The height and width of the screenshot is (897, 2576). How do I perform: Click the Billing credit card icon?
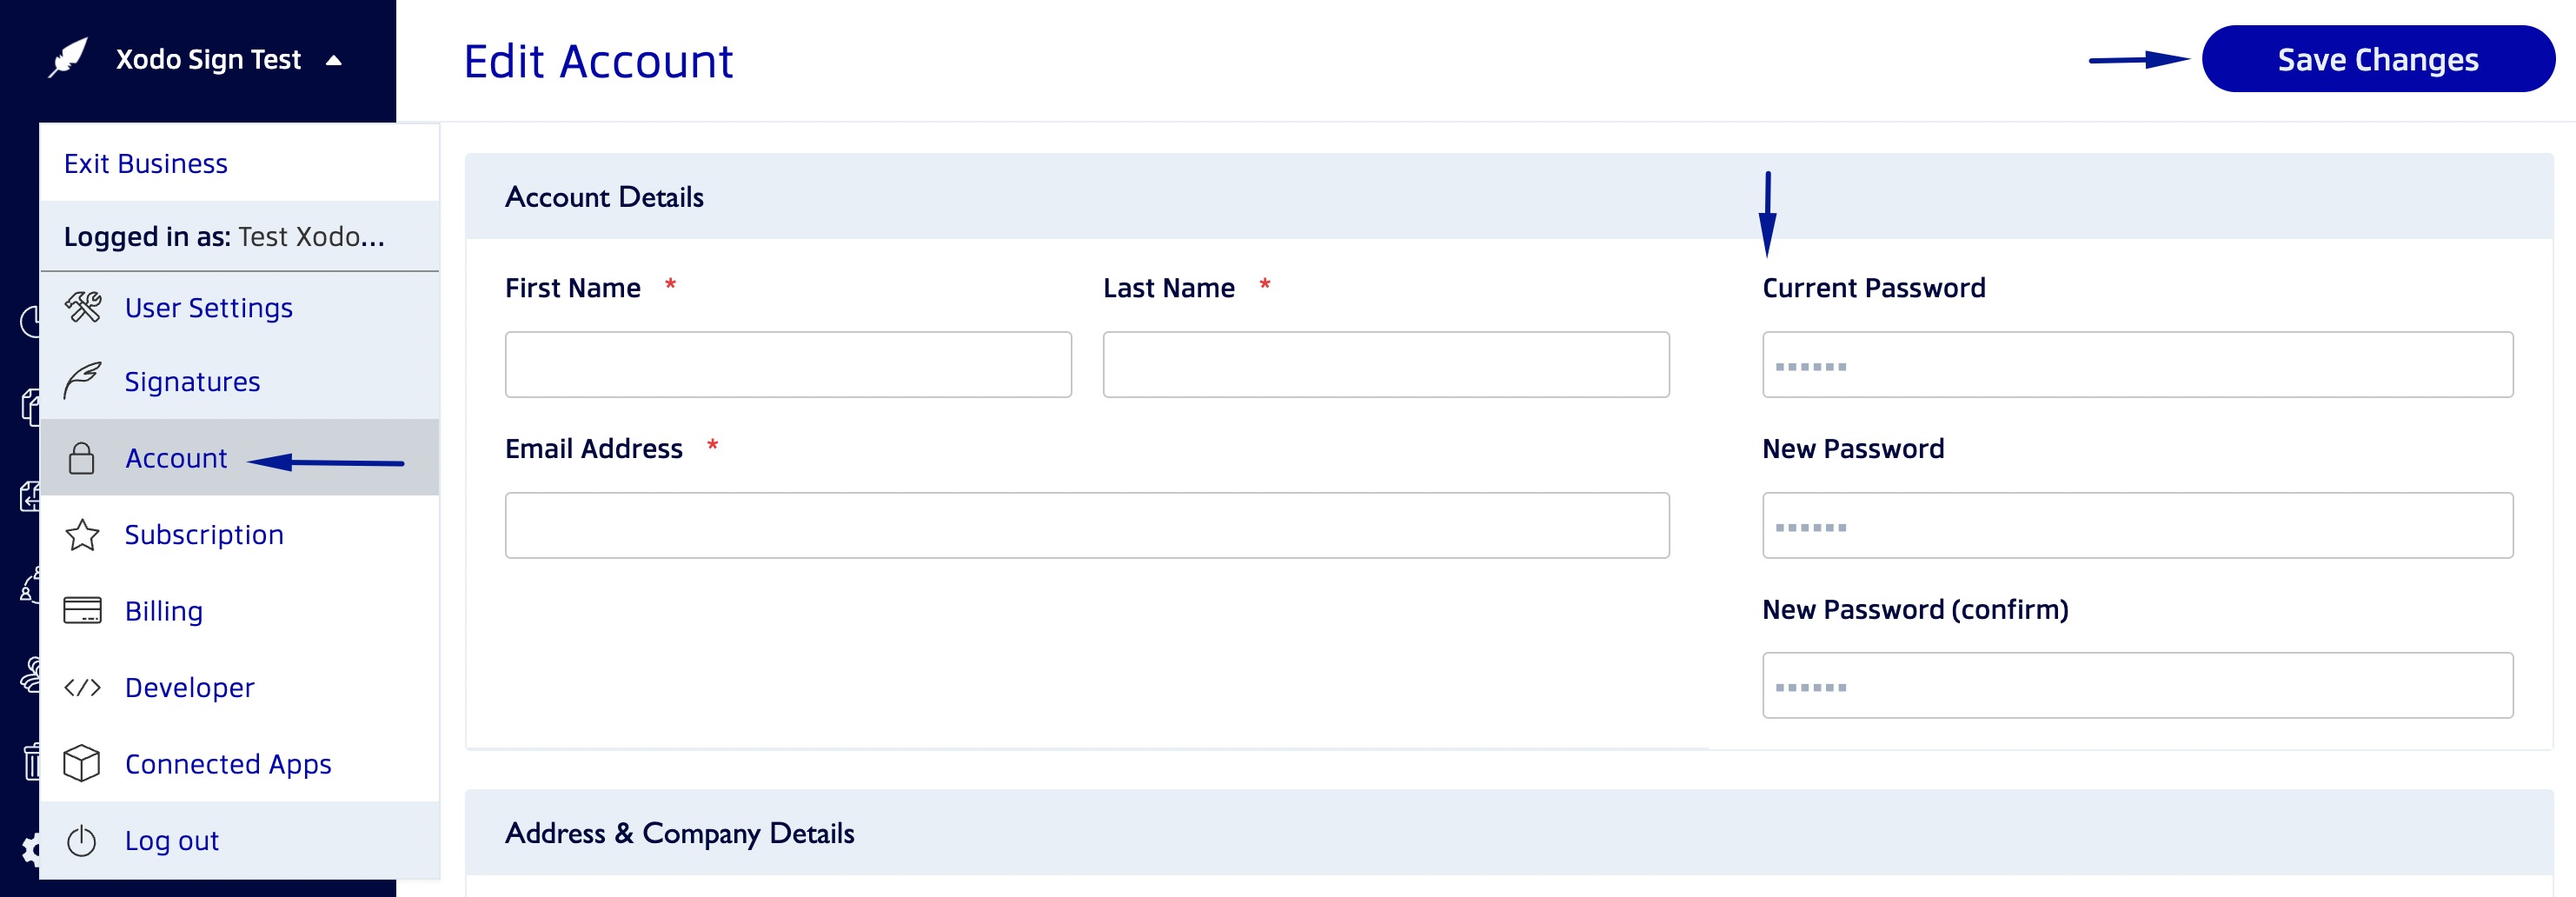pyautogui.click(x=82, y=611)
